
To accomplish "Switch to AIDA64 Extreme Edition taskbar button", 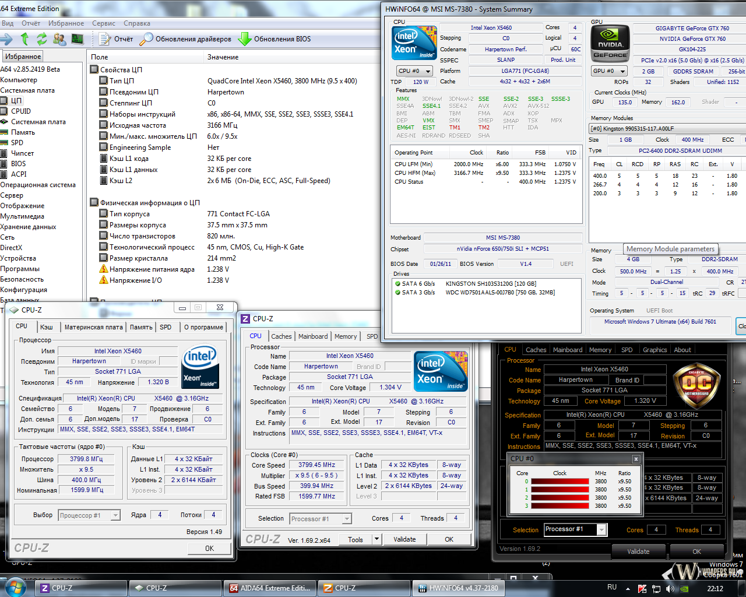I will point(271,588).
